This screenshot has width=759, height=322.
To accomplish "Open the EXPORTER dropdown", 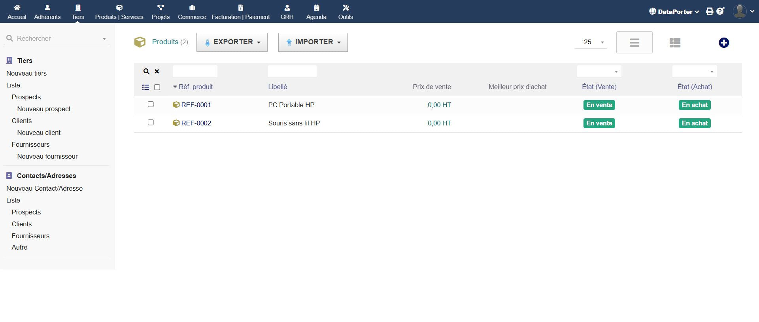I will (232, 42).
